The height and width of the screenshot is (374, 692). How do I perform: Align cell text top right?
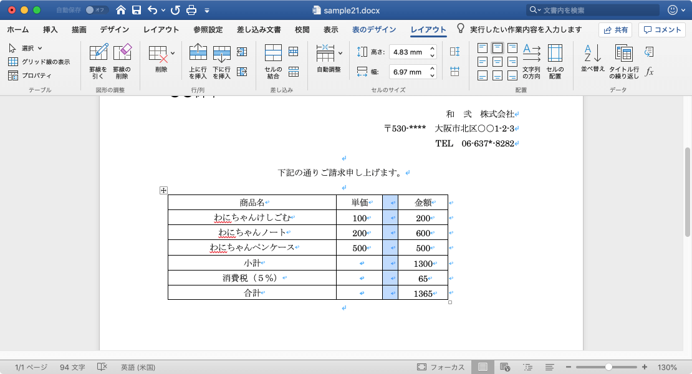[x=512, y=47]
